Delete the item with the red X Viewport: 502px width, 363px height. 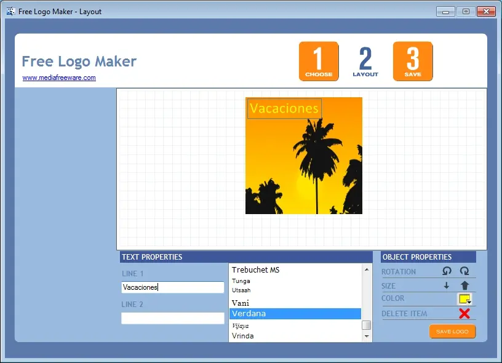tap(464, 313)
